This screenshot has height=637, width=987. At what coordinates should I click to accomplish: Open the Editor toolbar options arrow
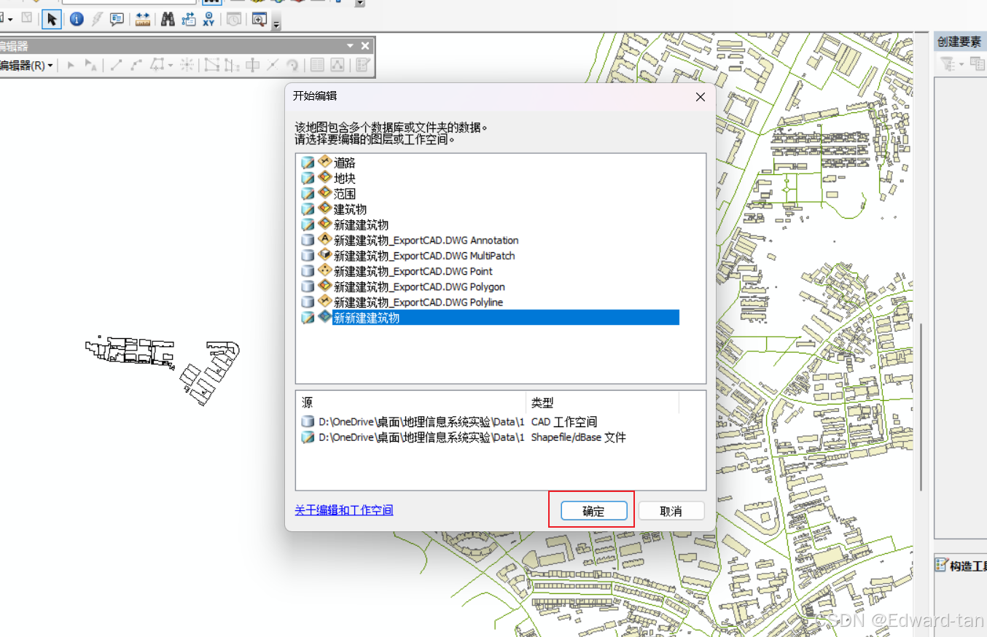351,46
